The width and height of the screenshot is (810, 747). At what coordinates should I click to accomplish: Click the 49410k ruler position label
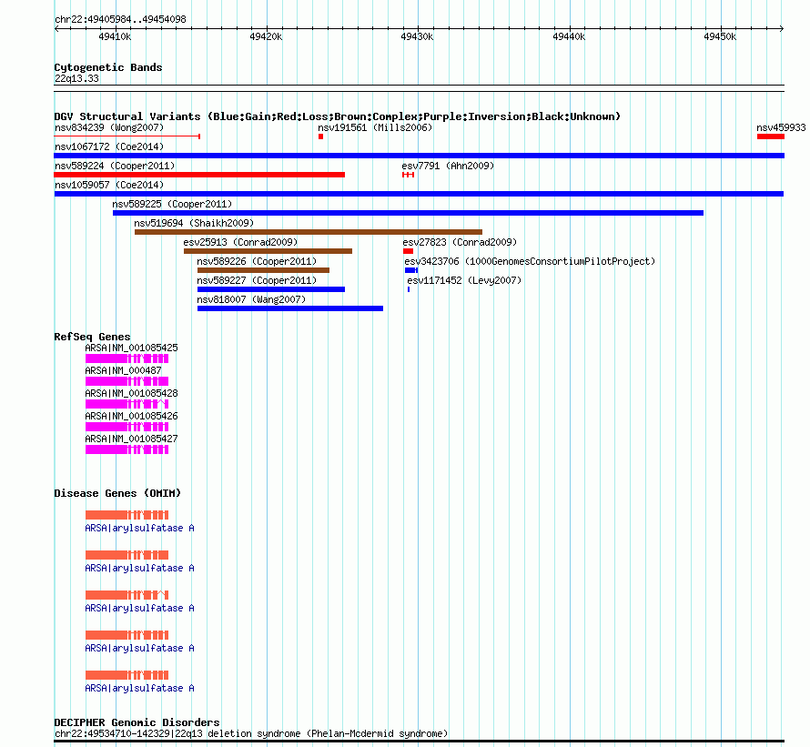115,36
